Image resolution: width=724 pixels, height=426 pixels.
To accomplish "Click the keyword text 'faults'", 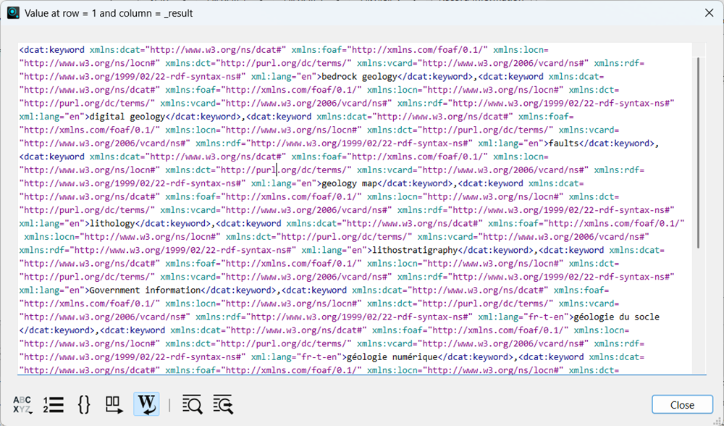I will (x=563, y=143).
